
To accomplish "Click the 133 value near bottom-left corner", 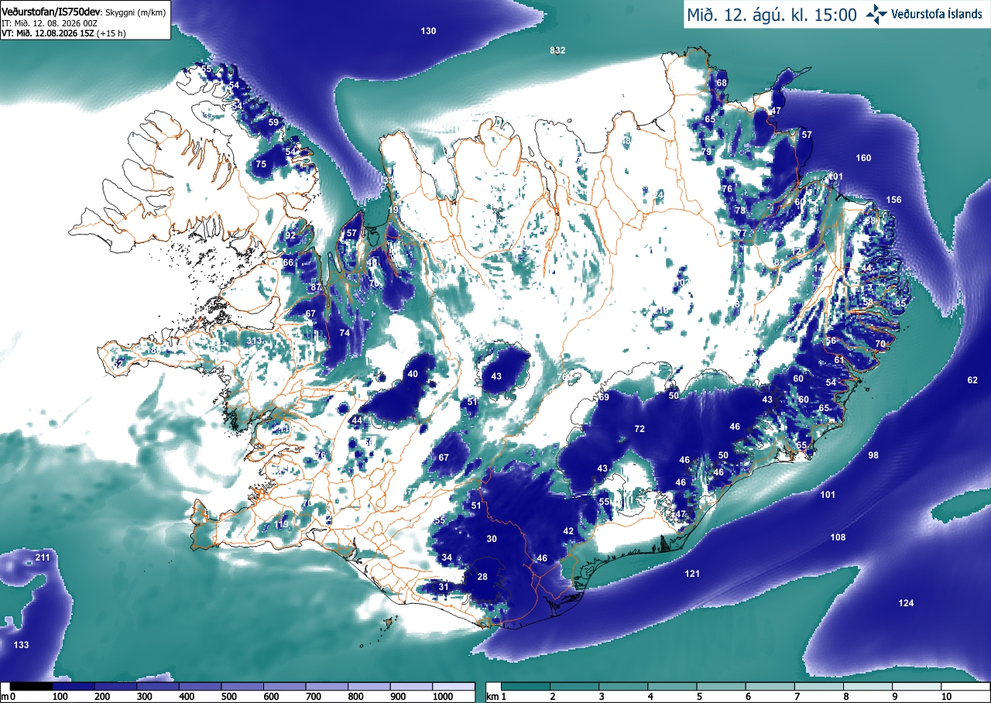I will (22, 645).
